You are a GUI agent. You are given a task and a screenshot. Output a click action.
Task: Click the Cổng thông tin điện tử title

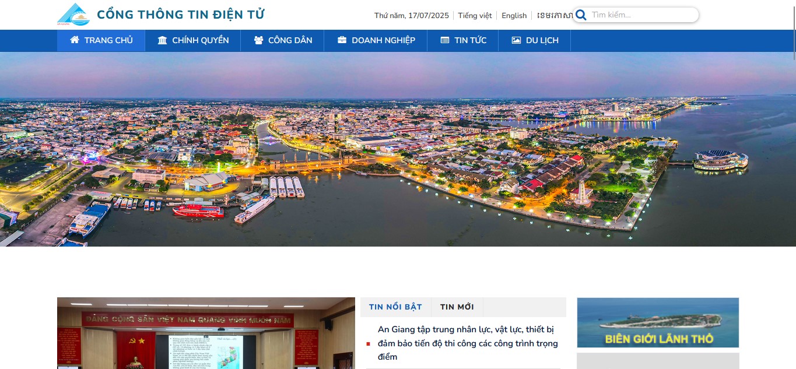(180, 15)
